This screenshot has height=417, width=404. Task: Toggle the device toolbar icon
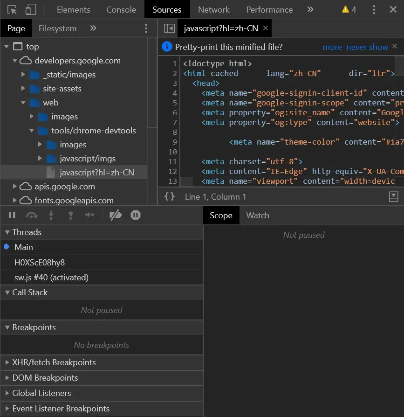[x=31, y=9]
